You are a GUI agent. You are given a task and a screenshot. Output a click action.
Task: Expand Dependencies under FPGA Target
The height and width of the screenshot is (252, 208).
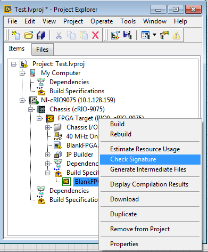point(47,164)
